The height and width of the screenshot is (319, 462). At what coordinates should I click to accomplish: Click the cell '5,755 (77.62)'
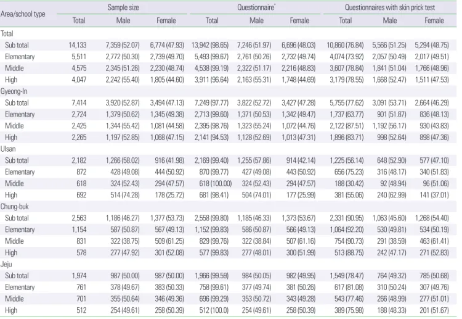click(x=346, y=102)
